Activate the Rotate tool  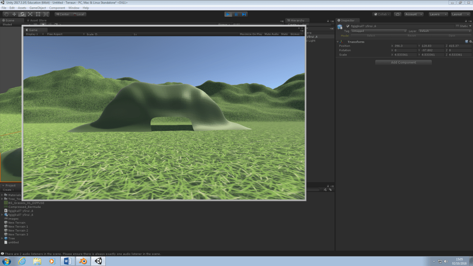tap(22, 14)
